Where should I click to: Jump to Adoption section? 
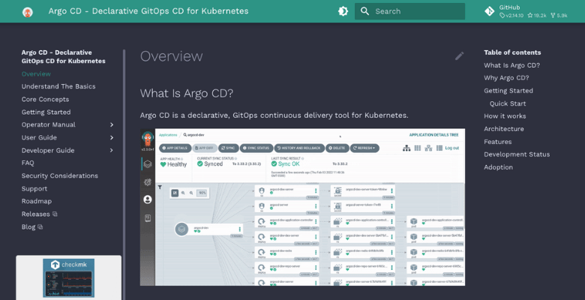498,167
